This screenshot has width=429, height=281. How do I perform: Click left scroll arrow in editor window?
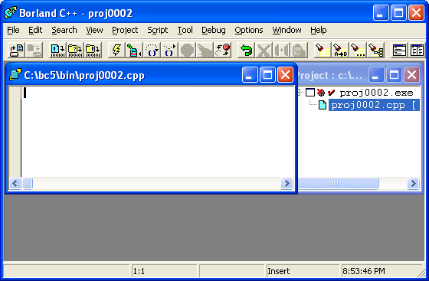15,183
